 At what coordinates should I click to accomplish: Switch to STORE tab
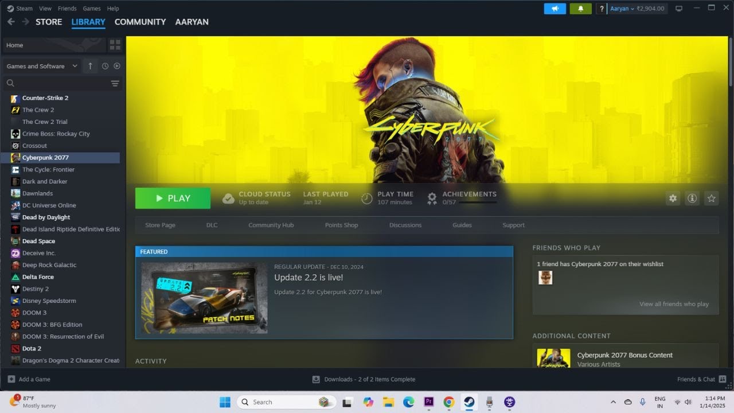pyautogui.click(x=49, y=22)
